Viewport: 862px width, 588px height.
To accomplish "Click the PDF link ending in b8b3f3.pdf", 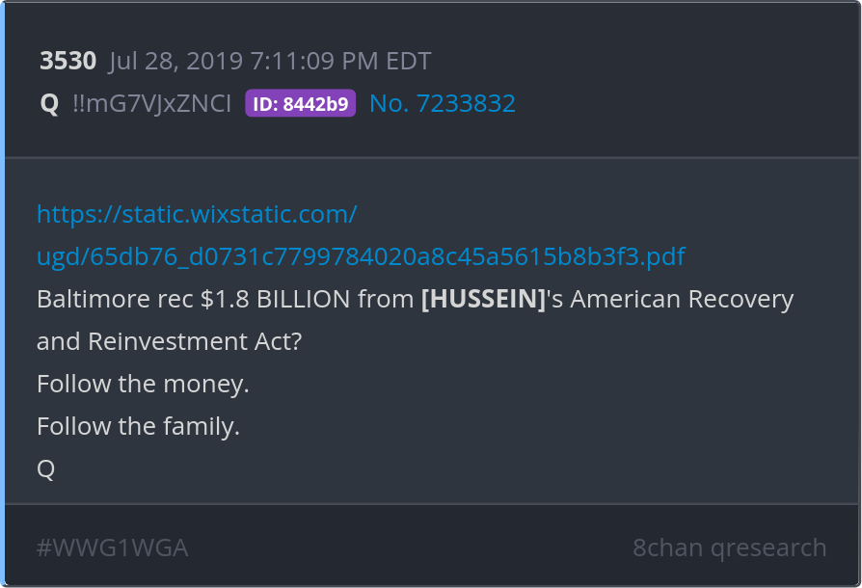I will (361, 256).
